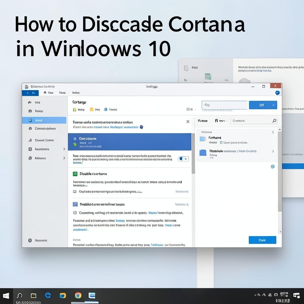Screen dimensions: 304x304
Task: Open dropdown arrow on Off button
Action: pos(273,105)
